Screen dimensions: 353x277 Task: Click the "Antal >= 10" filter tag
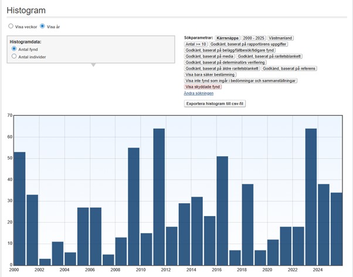pos(196,44)
